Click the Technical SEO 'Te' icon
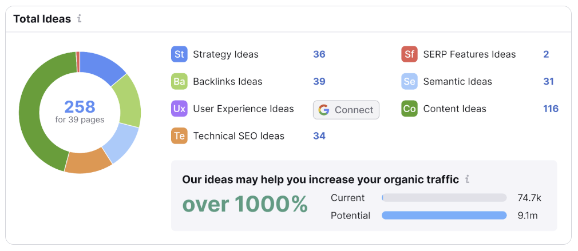The width and height of the screenshot is (578, 251). pos(179,136)
